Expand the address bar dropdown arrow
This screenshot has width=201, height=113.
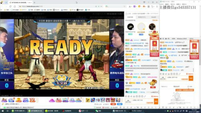(x=101, y=6)
